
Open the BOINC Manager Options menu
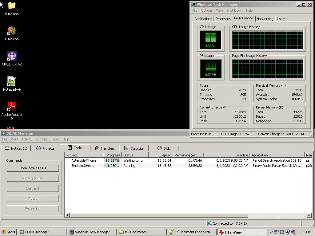42,139
